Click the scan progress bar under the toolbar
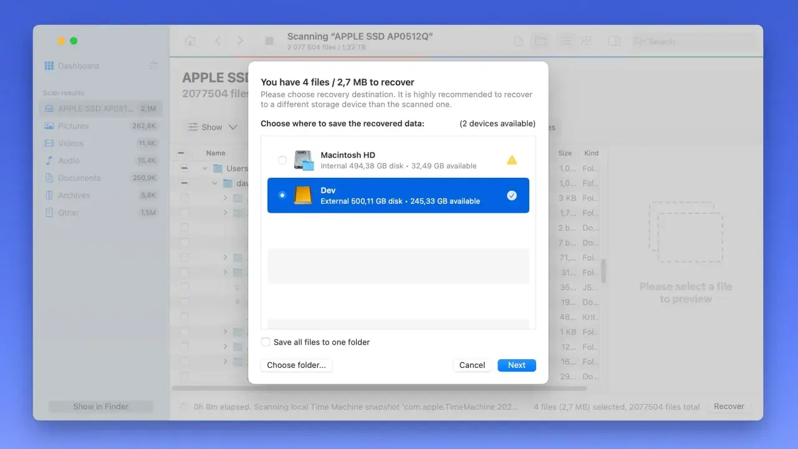Viewport: 798px width, 449px height. coord(466,57)
